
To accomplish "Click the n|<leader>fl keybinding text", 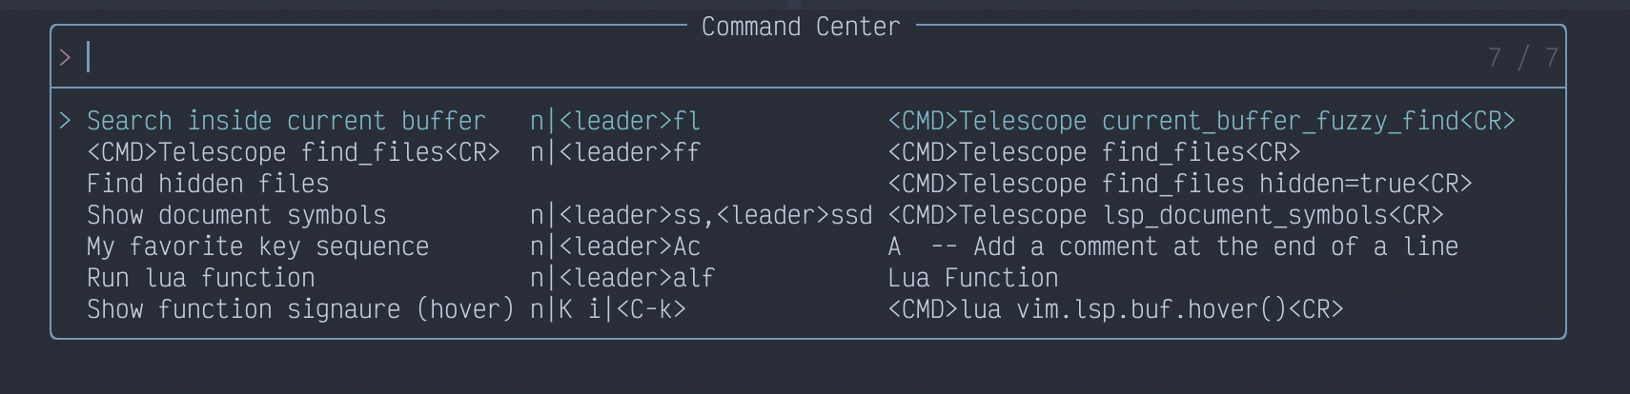I will [x=616, y=121].
